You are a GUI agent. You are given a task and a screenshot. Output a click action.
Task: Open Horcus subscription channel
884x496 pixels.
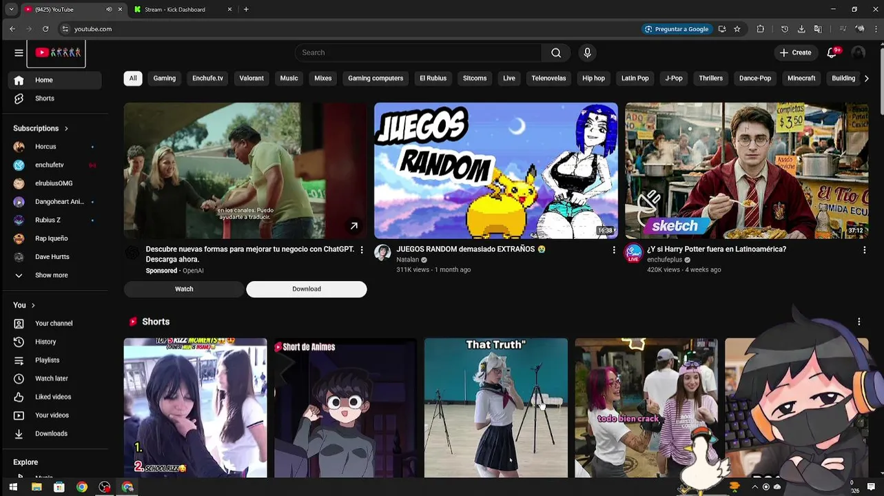[x=55, y=147]
